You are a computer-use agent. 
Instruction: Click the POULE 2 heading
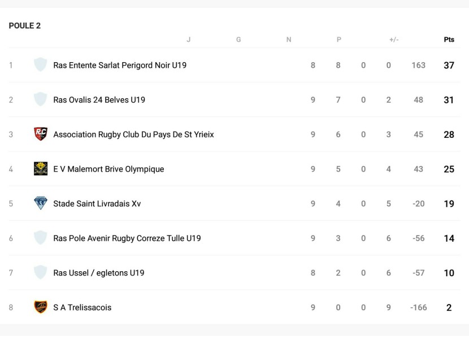tap(25, 26)
